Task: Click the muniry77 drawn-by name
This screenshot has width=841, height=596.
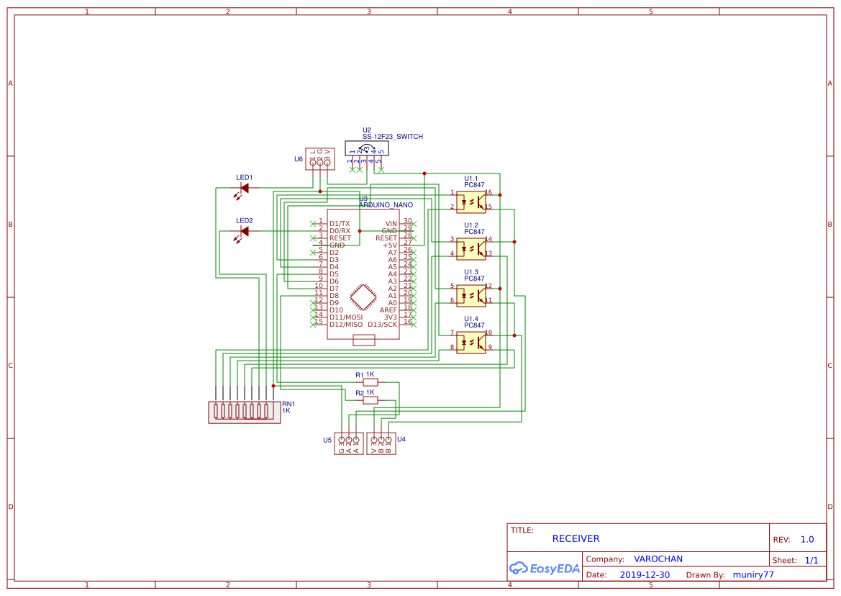Action: tap(753, 574)
